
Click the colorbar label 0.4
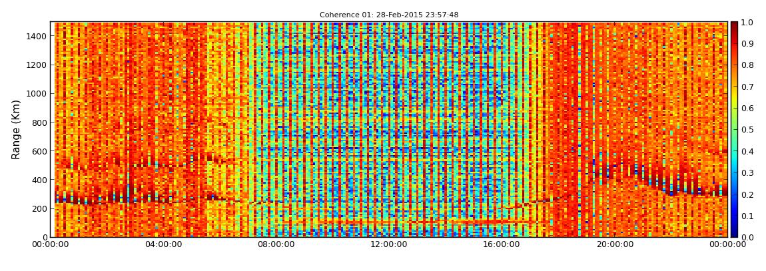747,151
